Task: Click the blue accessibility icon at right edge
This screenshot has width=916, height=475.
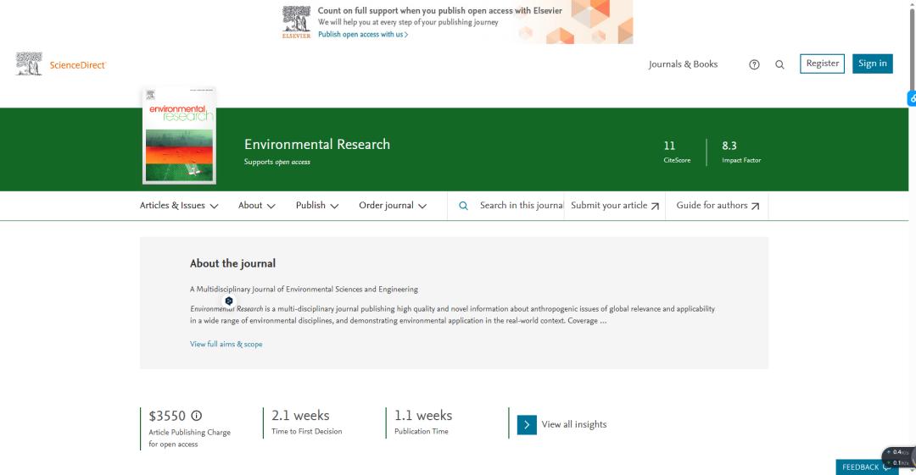Action: 912,99
